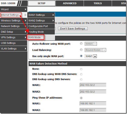The width and height of the screenshot is (127, 114).
Task: Click arrow beside DMZ Setup
Action: click(x=25, y=32)
